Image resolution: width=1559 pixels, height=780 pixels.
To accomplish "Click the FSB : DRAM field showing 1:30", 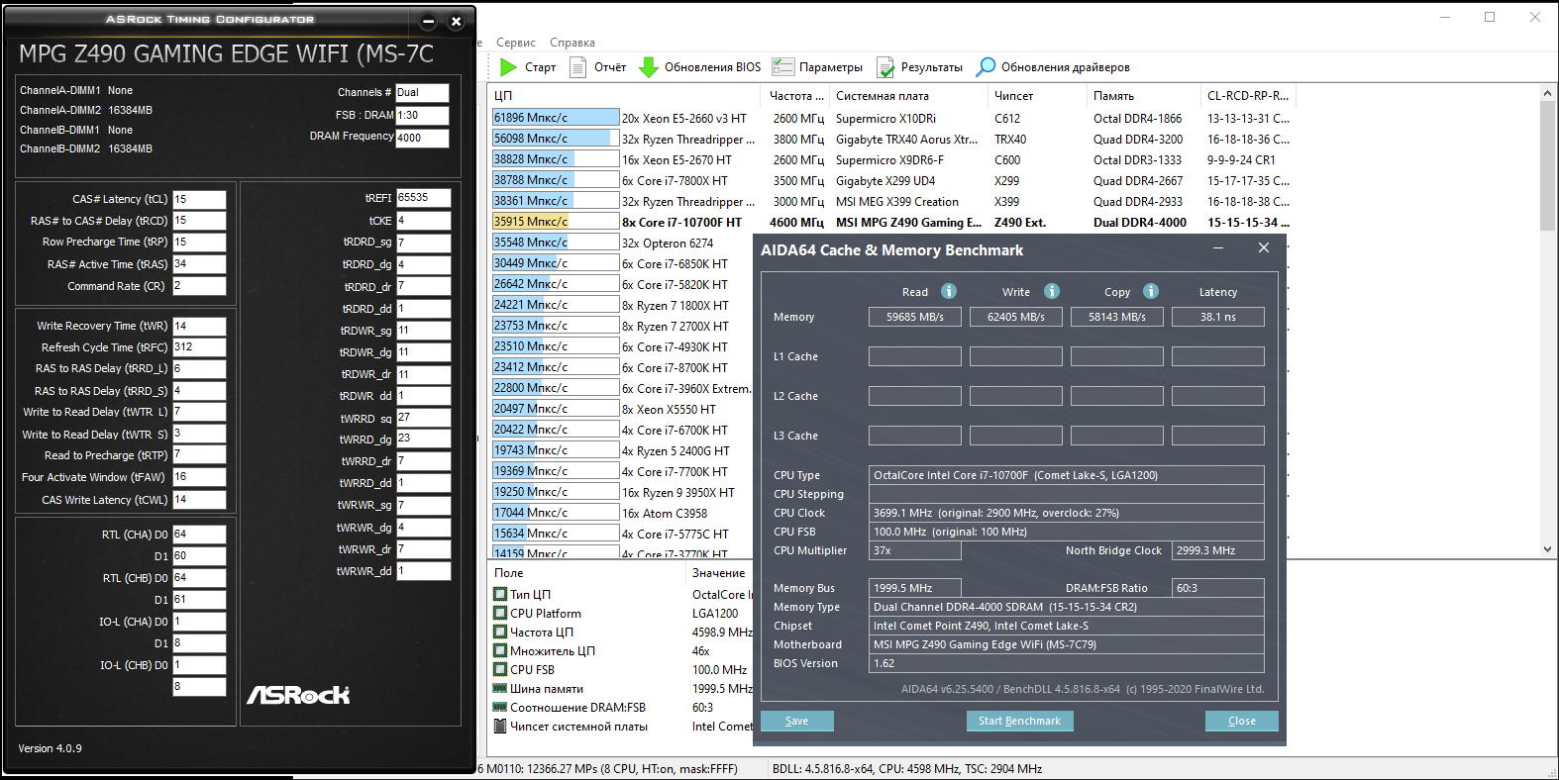I will [422, 116].
